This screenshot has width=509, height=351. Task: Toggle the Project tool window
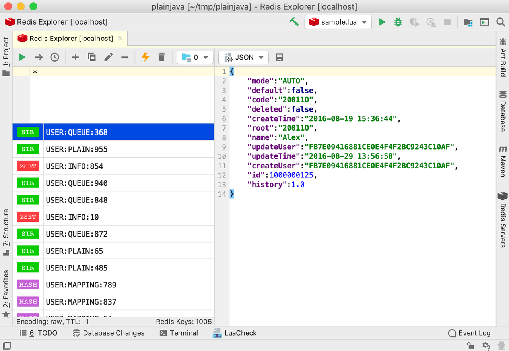[x=6, y=56]
